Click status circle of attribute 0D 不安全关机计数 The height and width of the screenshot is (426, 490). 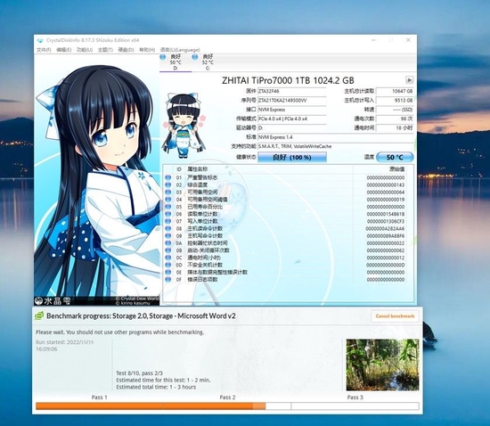[168, 265]
